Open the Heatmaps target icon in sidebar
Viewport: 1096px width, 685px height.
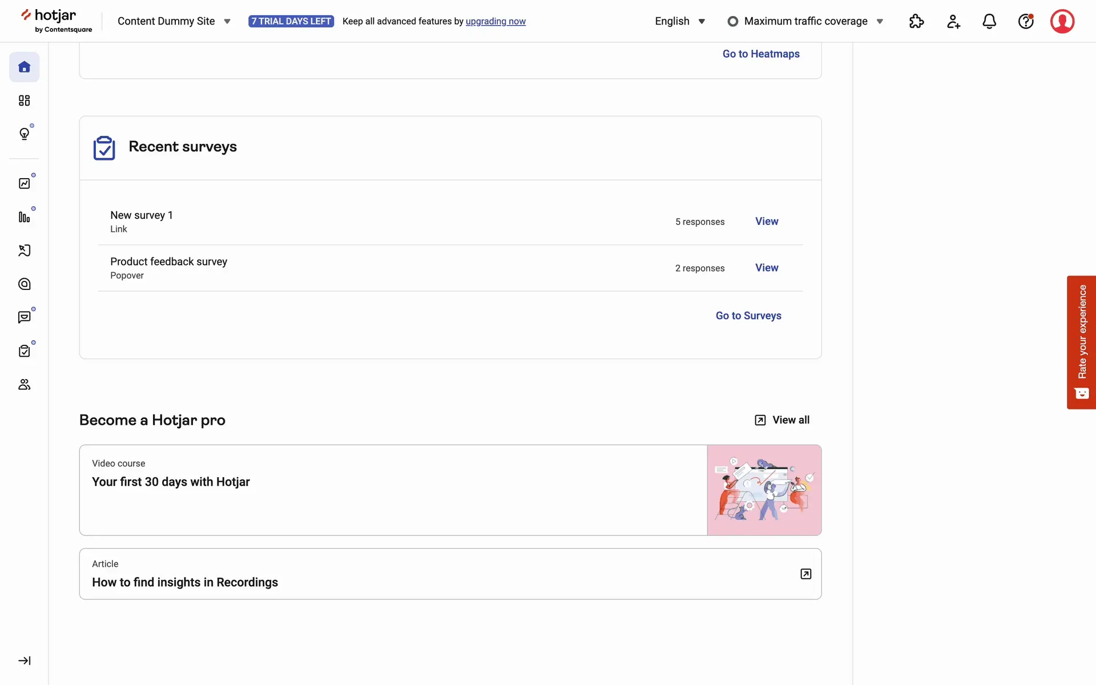pos(24,284)
